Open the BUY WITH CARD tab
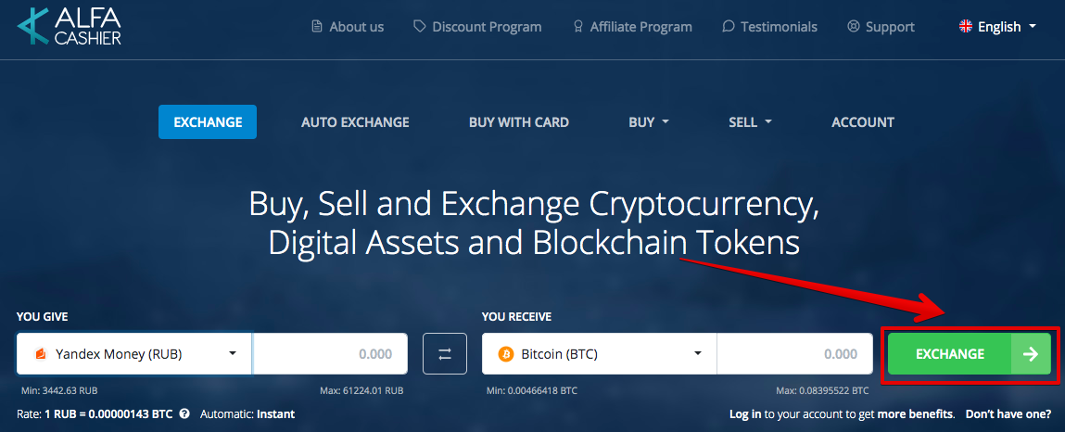Image resolution: width=1065 pixels, height=432 pixels. tap(519, 122)
